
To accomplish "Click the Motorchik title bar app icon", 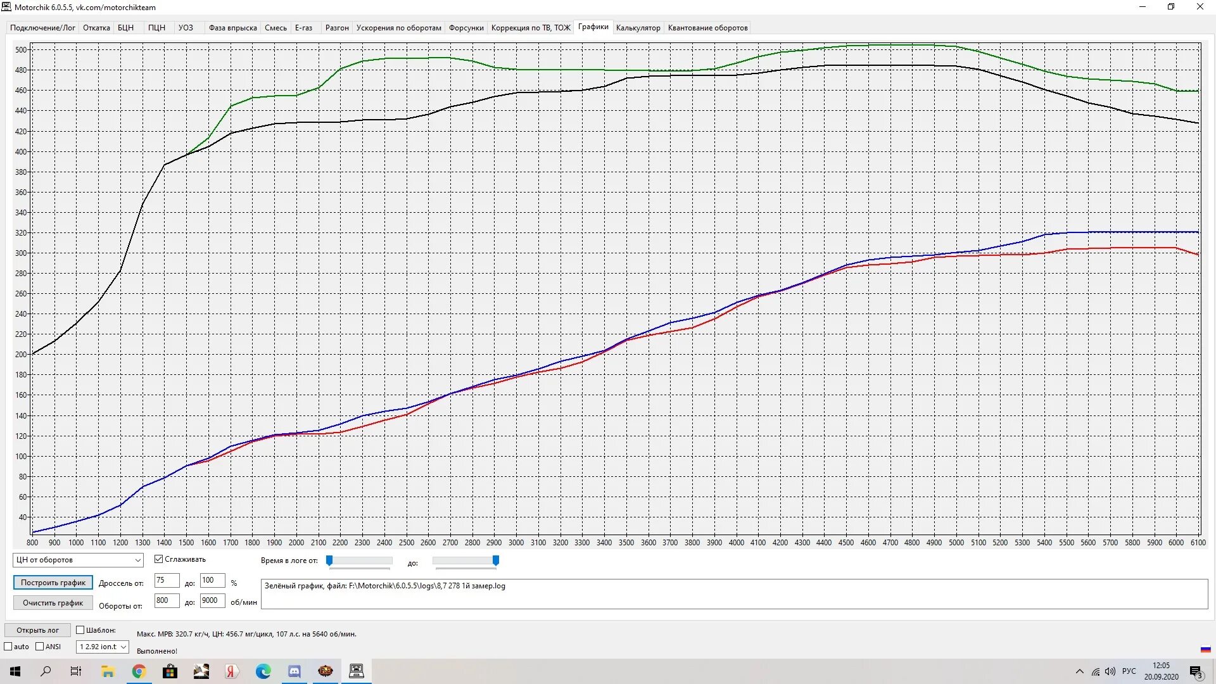I will point(6,7).
